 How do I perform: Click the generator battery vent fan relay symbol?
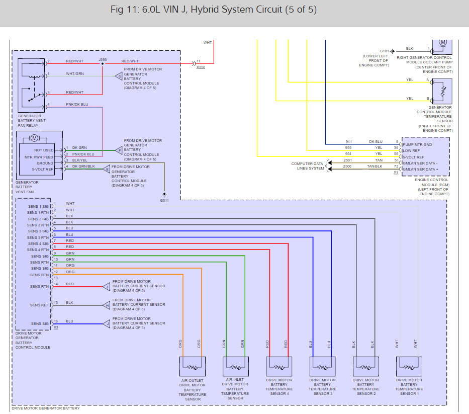31,86
